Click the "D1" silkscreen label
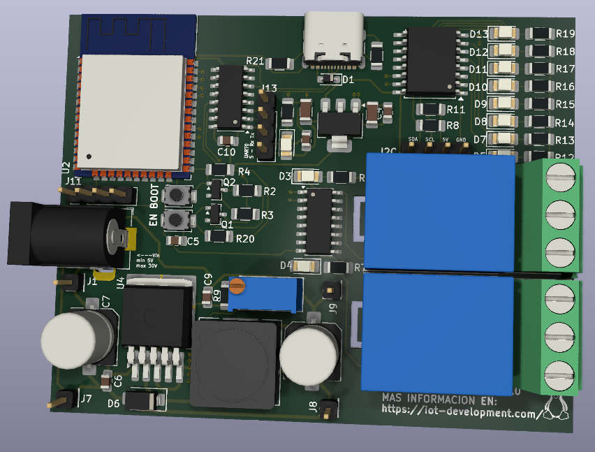Viewport: 595px width, 452px height. pyautogui.click(x=348, y=80)
